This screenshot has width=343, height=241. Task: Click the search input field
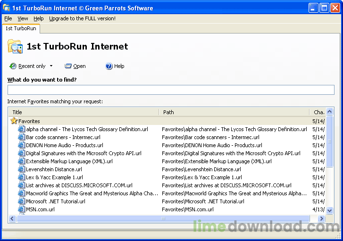point(171,90)
